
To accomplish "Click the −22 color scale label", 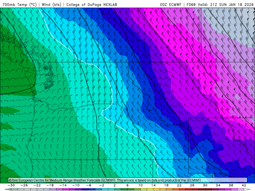I will click(37, 185).
